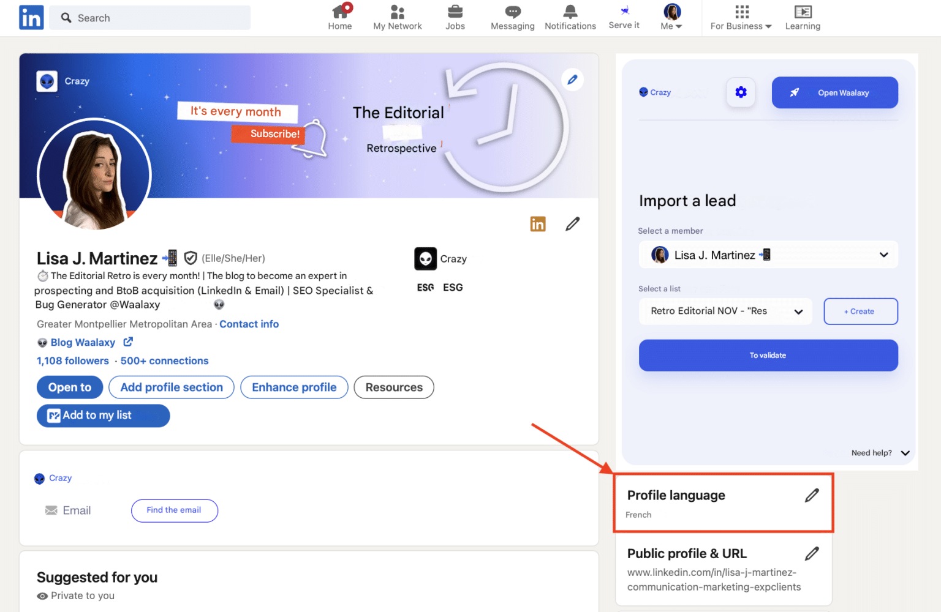
Task: Edit the intro section pencil icon
Action: (572, 223)
